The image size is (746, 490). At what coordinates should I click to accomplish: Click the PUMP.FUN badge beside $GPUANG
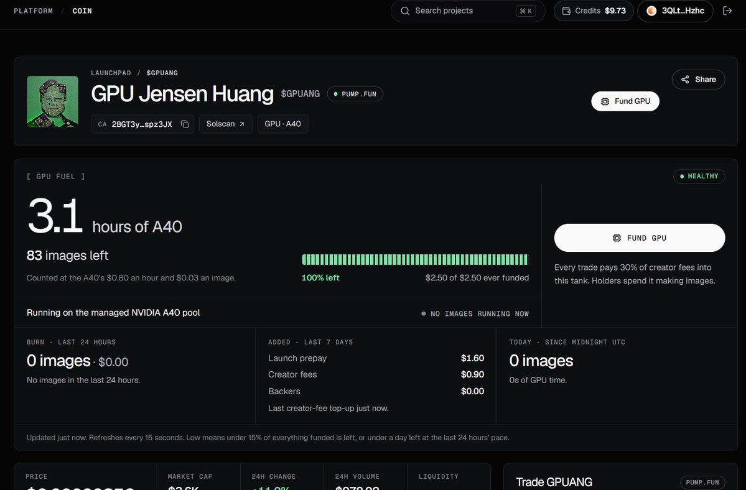(355, 94)
